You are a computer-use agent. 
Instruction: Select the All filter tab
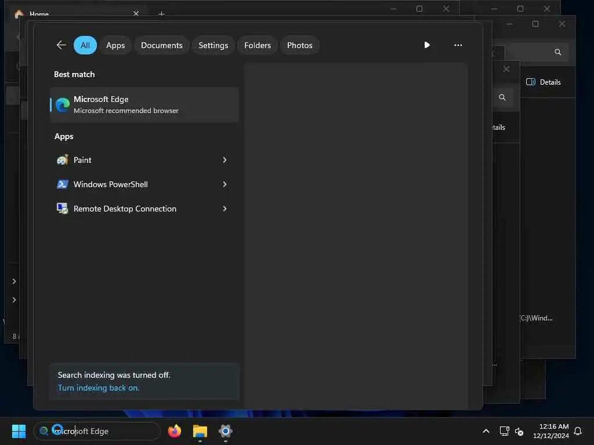pos(85,45)
